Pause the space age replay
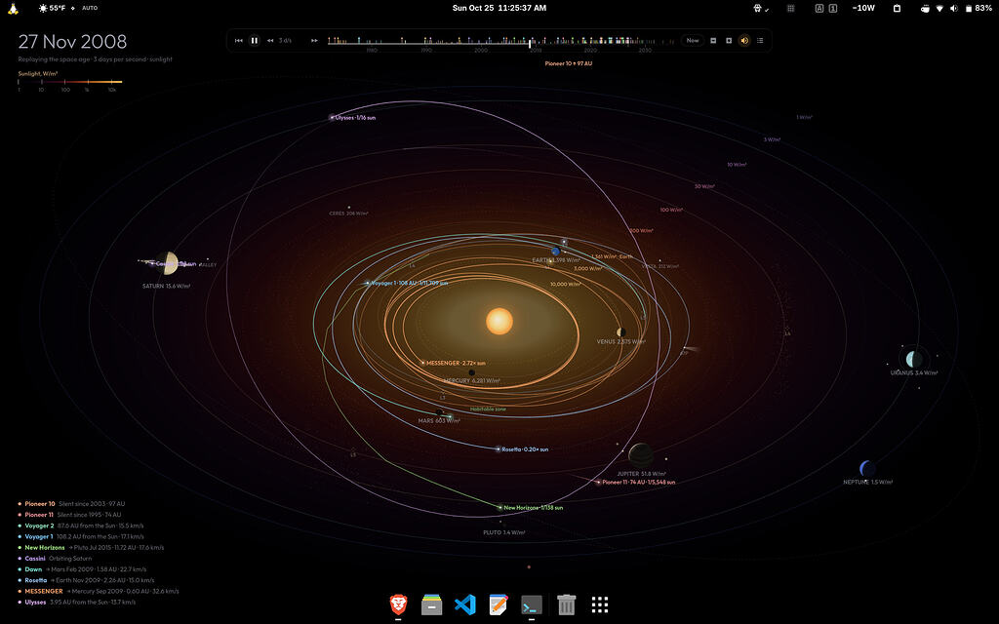The width and height of the screenshot is (999, 624). point(255,40)
